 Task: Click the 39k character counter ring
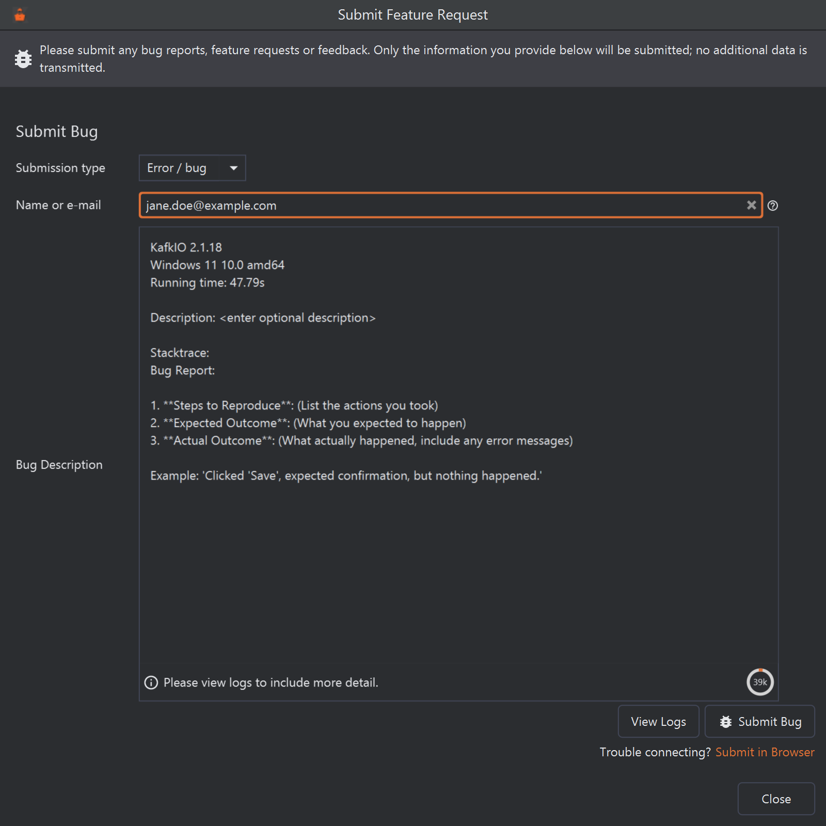[760, 682]
